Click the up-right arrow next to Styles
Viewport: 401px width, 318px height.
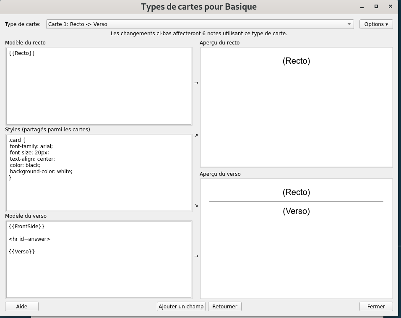coord(196,136)
